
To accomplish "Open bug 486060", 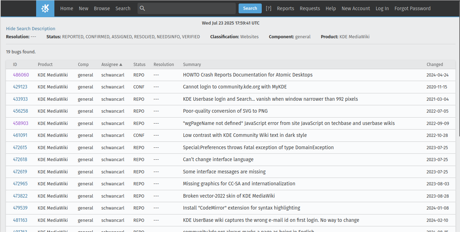I will coord(21,75).
